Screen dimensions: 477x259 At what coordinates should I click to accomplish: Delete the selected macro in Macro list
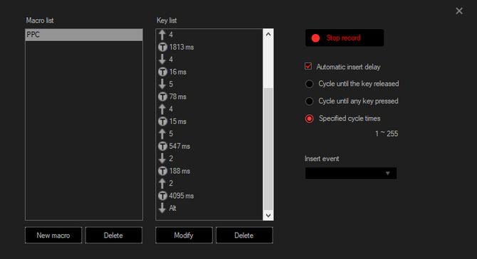[113, 235]
